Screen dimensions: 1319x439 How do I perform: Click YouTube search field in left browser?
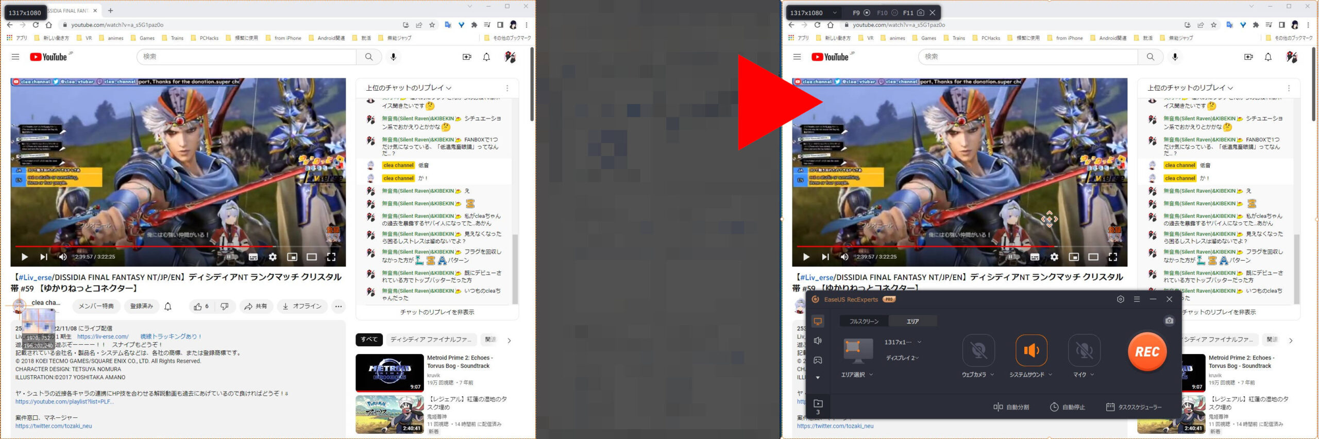pyautogui.click(x=246, y=57)
